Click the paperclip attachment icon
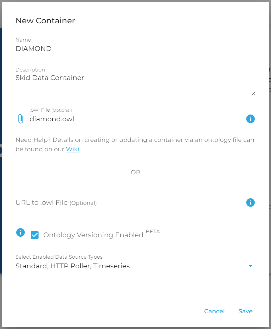The height and width of the screenshot is (329, 271). coord(20,119)
